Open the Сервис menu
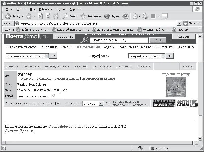204x152 pixels. coord(61,9)
